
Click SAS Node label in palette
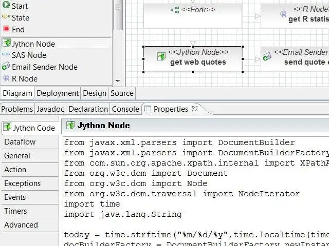(29, 55)
